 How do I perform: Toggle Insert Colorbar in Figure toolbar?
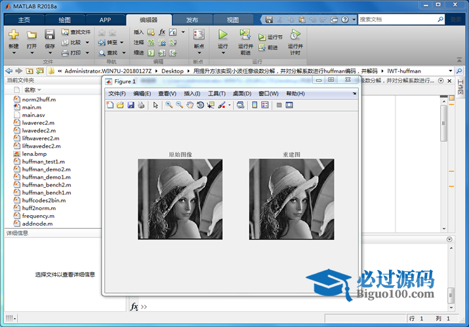(255, 105)
